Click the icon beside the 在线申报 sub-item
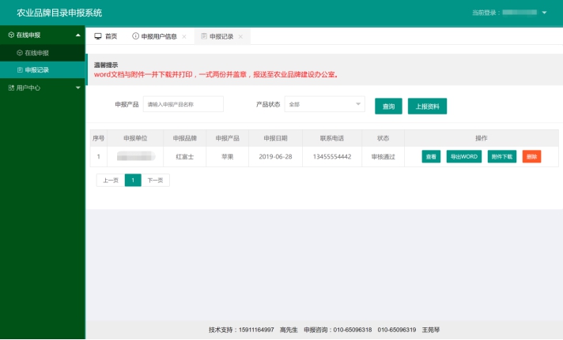 [20, 53]
